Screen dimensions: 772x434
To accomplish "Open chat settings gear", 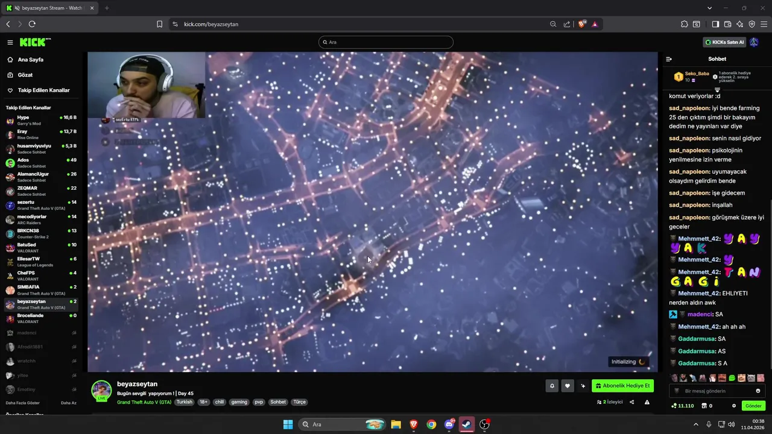I will tap(734, 406).
